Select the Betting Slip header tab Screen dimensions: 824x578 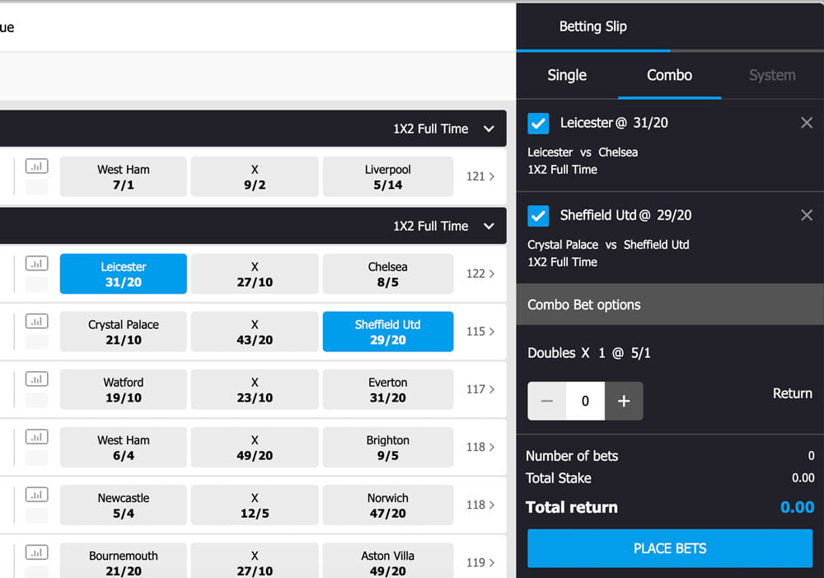(592, 26)
